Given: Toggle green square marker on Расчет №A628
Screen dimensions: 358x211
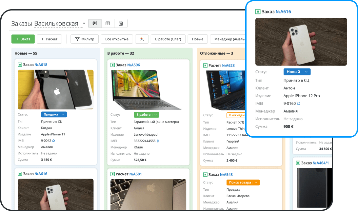Looking at the screenshot, I should pyautogui.click(x=205, y=66).
